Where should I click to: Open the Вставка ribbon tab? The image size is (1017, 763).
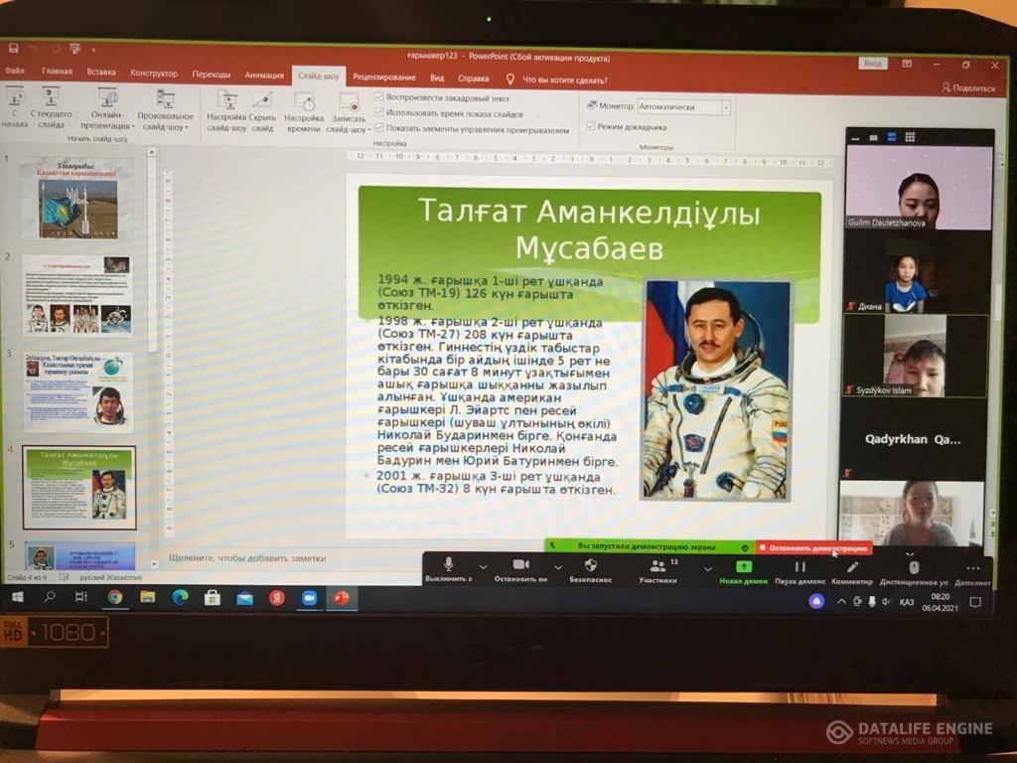coord(101,72)
